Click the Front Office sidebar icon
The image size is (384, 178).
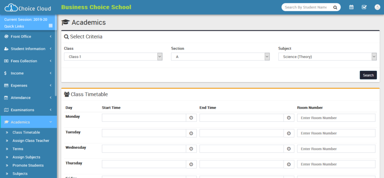(6, 36)
